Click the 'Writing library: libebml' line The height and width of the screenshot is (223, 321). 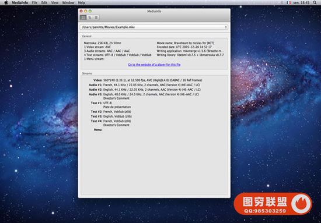pos(190,55)
